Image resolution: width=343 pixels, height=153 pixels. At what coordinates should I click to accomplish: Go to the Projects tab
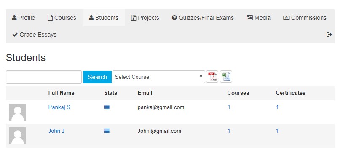(x=145, y=18)
